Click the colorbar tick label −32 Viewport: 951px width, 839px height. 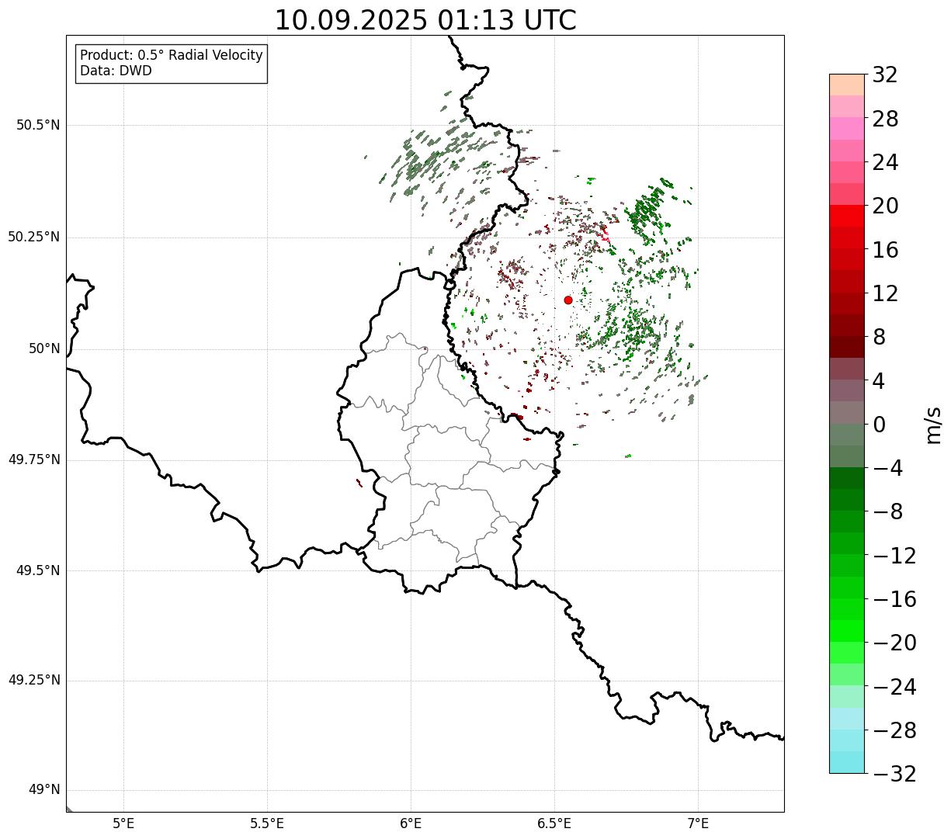pyautogui.click(x=894, y=774)
